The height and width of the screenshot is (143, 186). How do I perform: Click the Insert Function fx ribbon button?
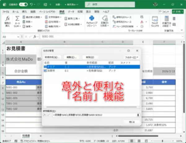[x=7, y=21]
